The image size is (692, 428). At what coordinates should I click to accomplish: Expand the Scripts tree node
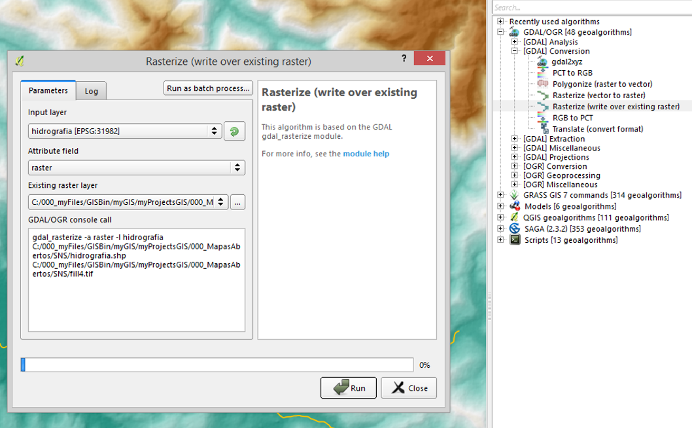[500, 240]
